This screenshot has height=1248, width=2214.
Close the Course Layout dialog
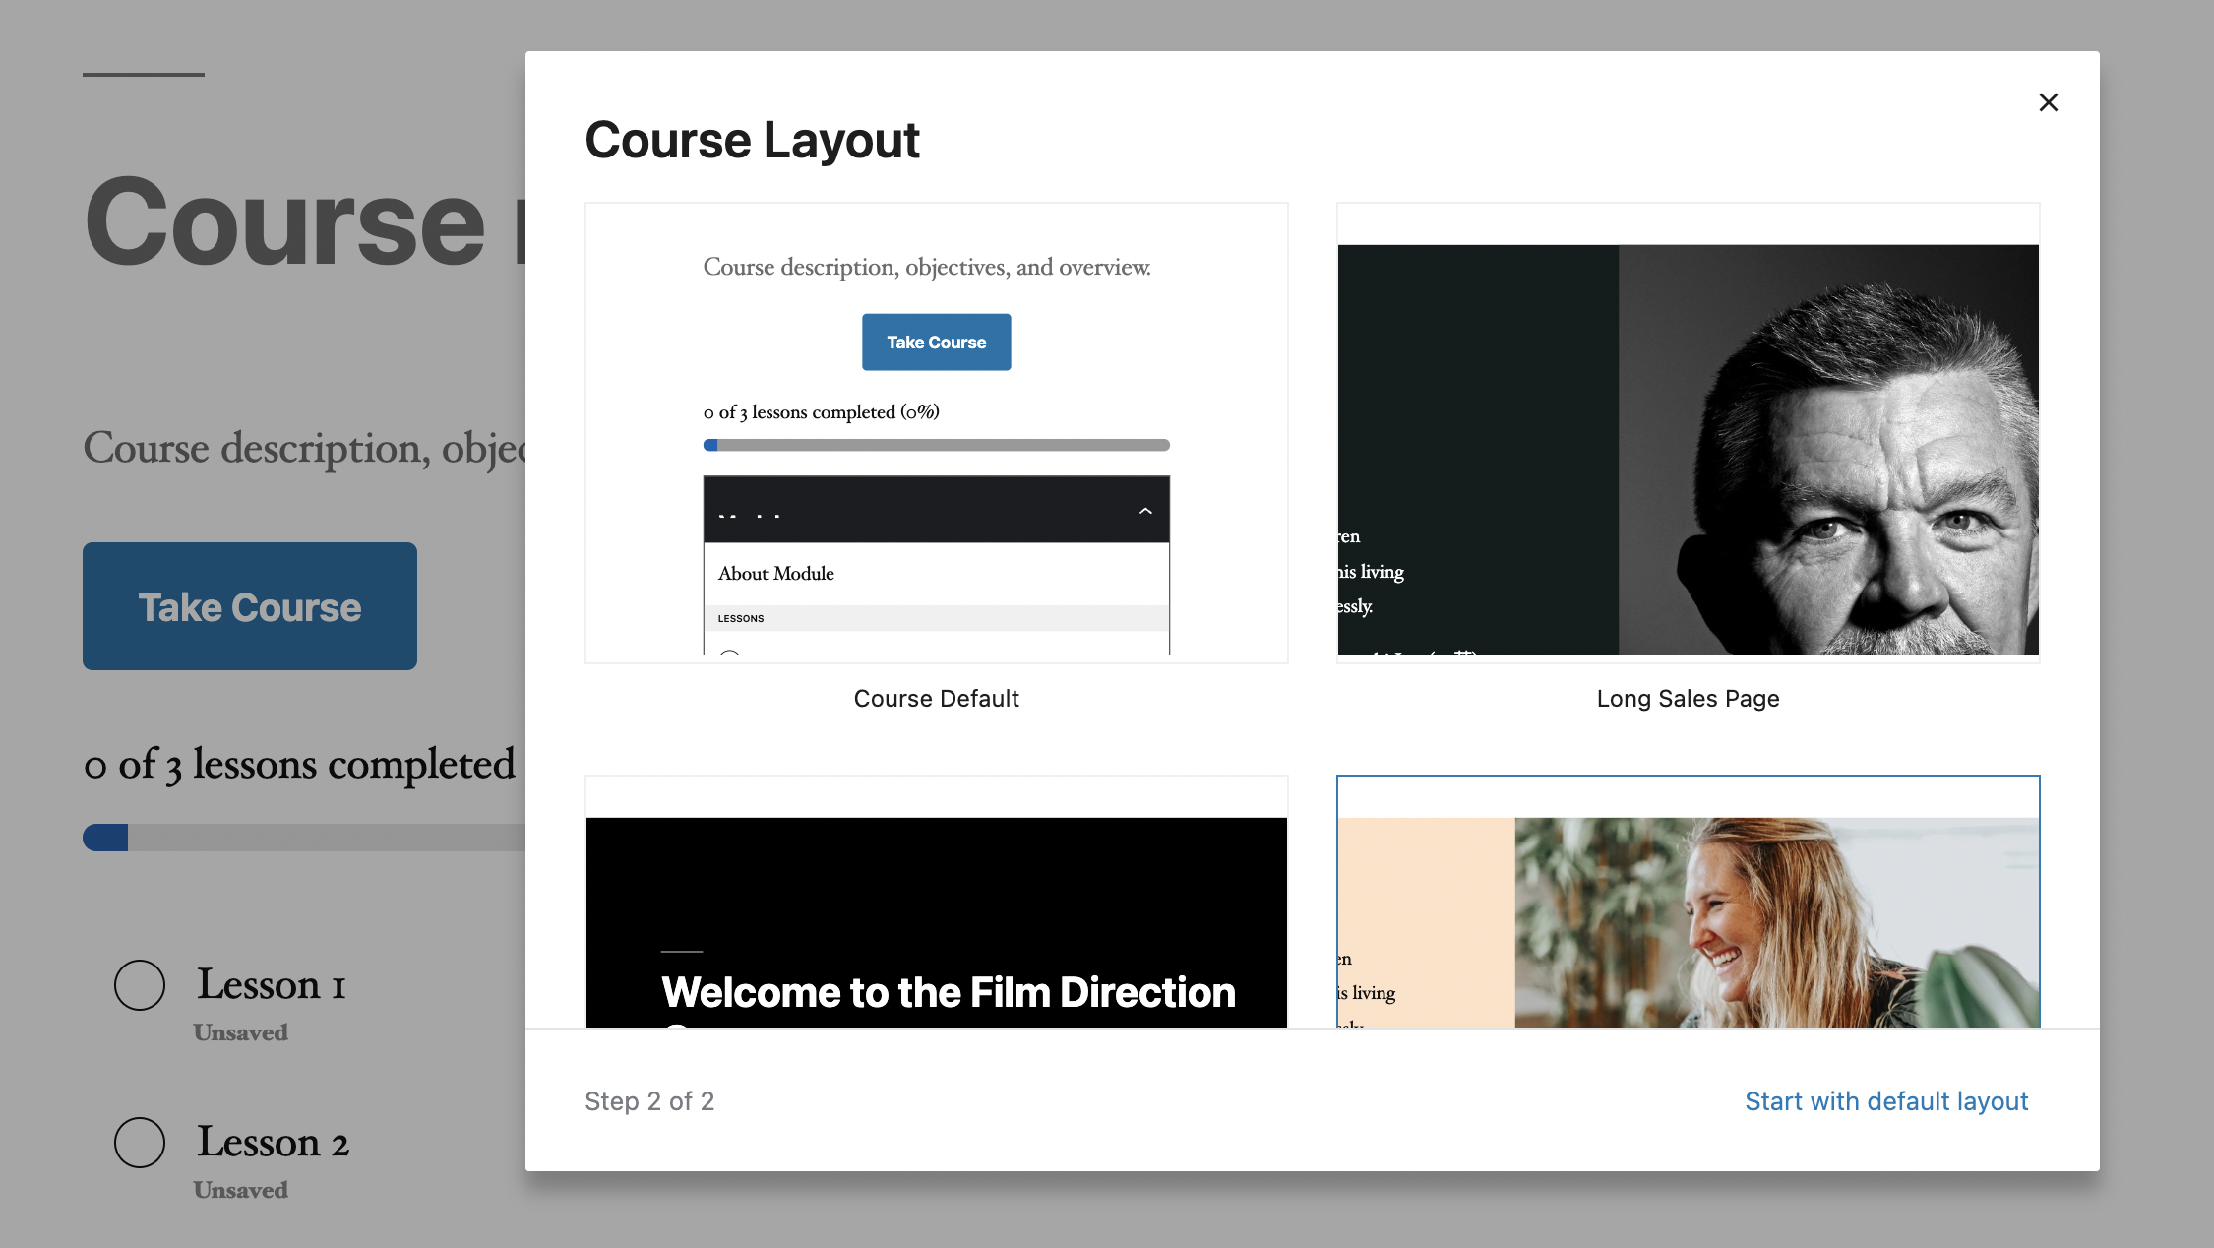(2048, 102)
